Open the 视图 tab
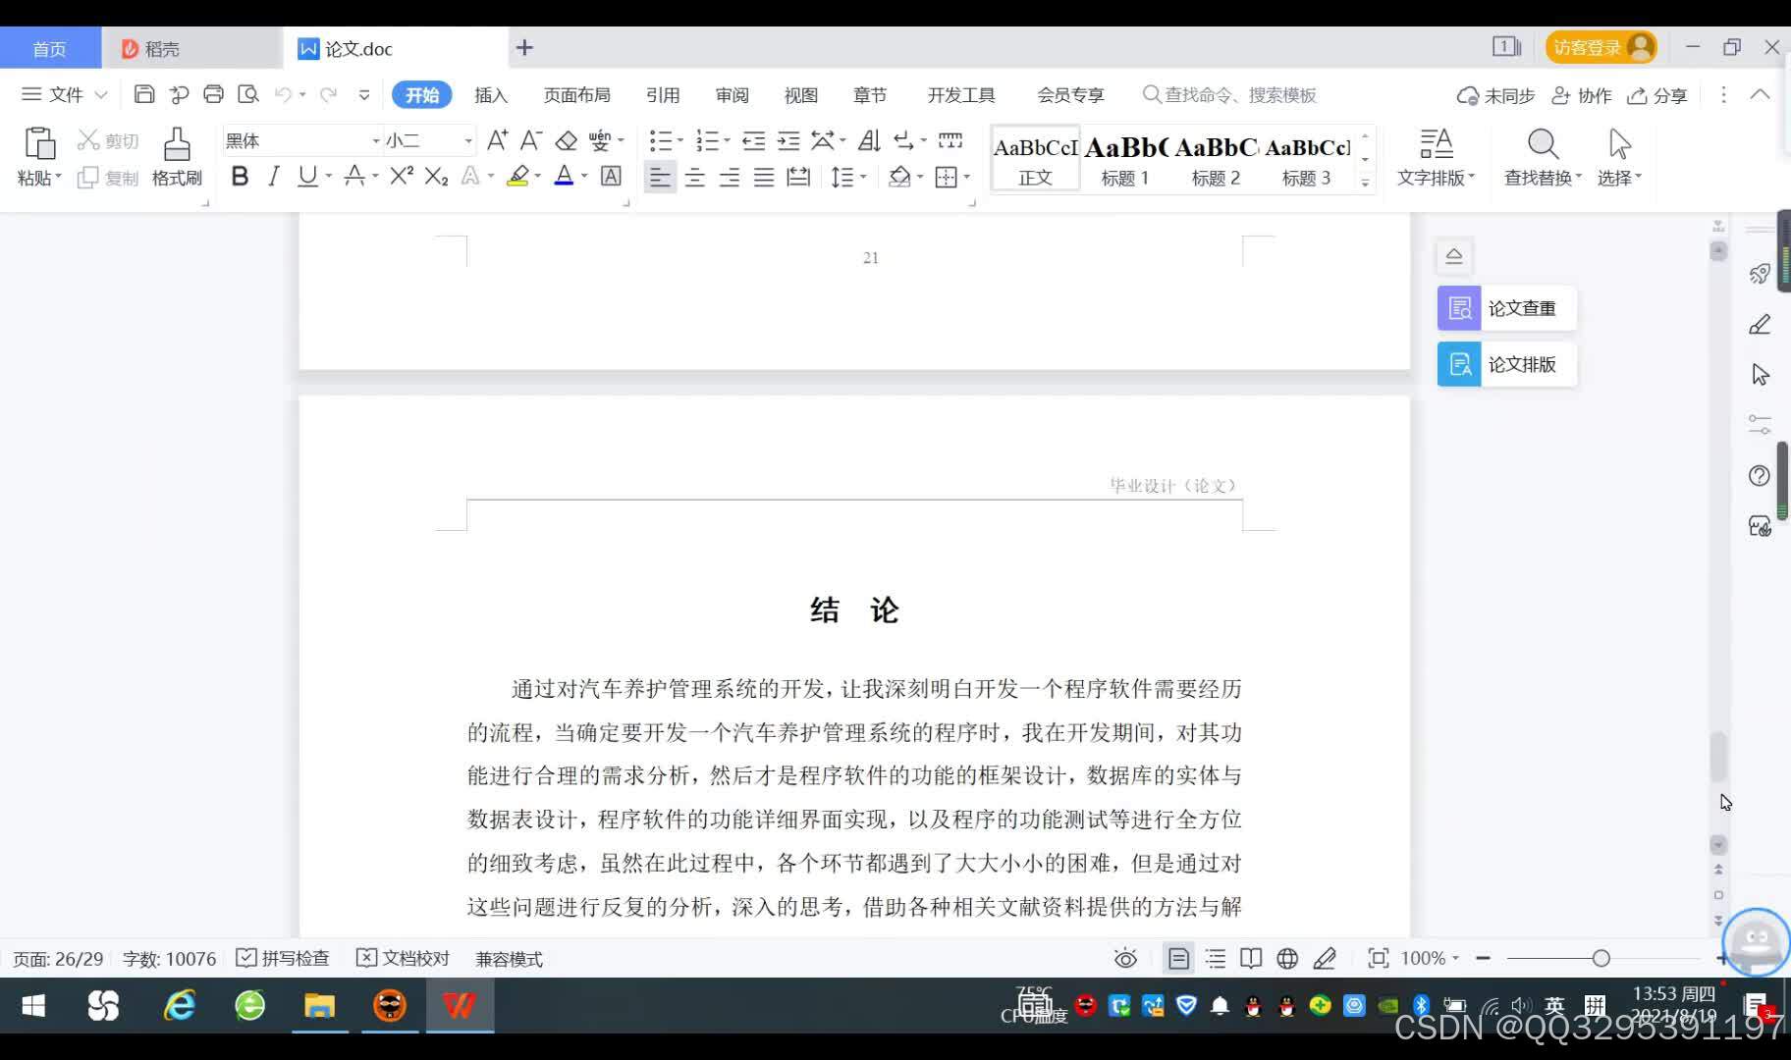Image resolution: width=1791 pixels, height=1060 pixels. (801, 94)
